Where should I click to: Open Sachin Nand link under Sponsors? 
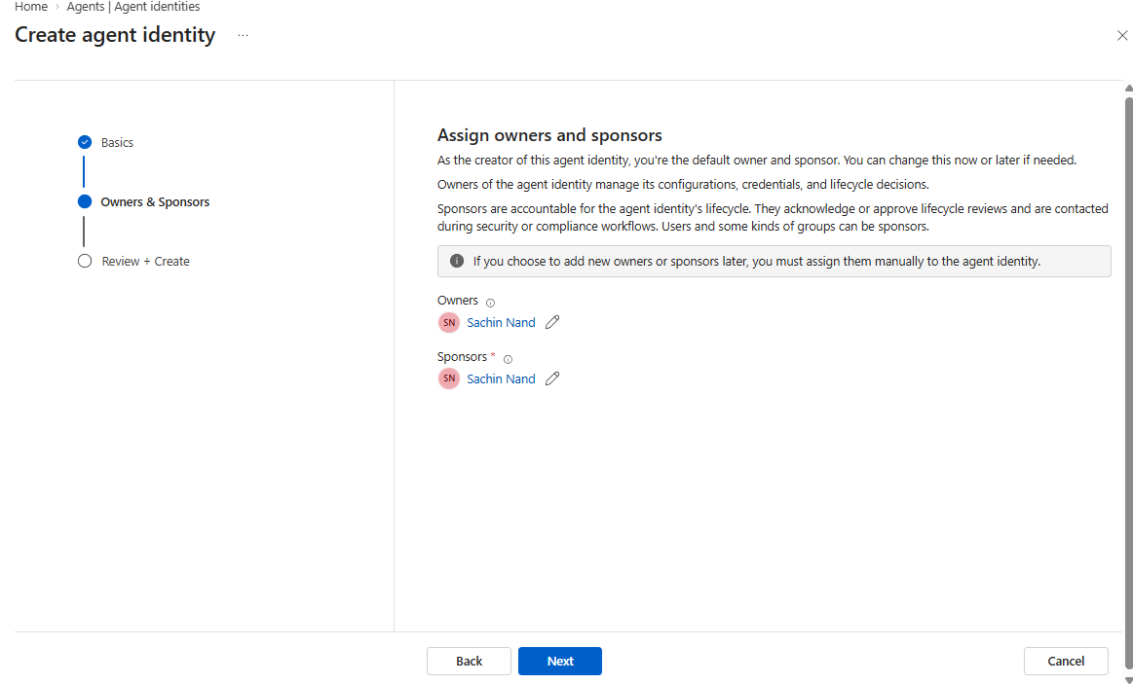point(501,378)
